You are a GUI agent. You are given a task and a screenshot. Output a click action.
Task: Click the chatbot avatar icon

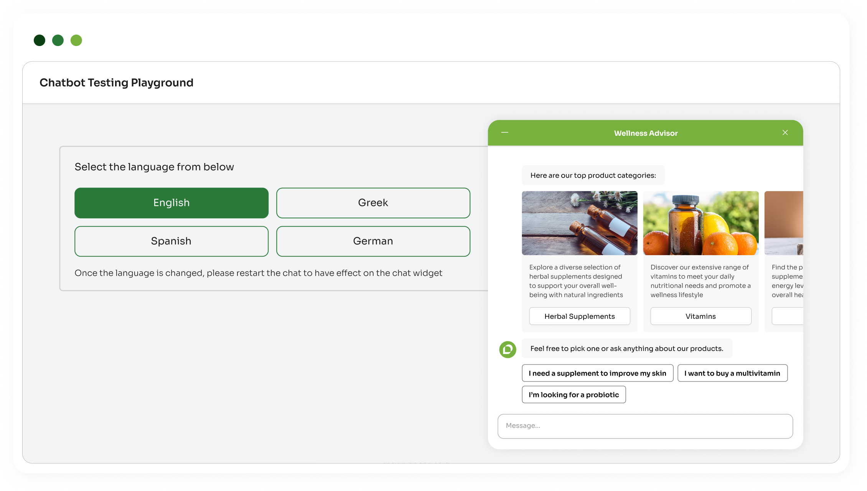click(508, 349)
